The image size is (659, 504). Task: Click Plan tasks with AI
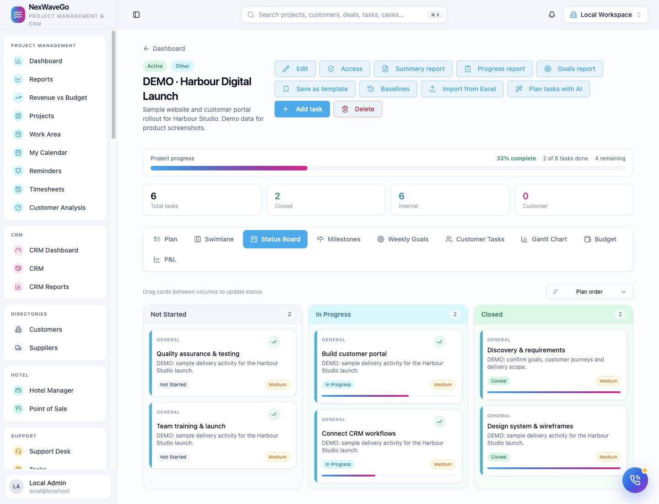(549, 89)
